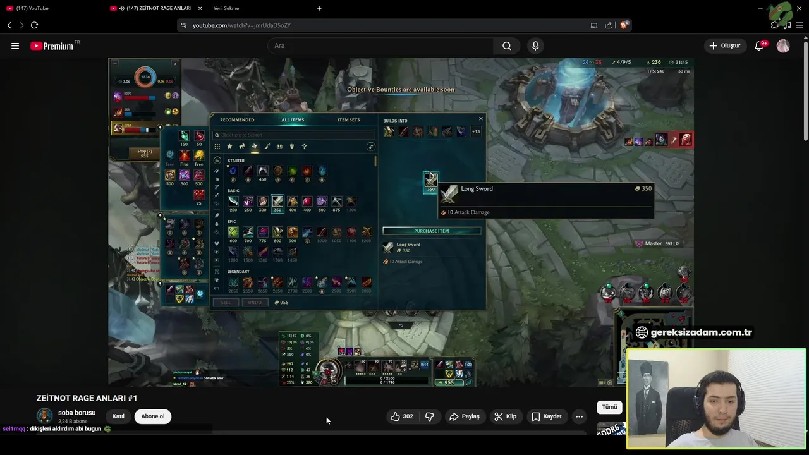The width and height of the screenshot is (809, 455).
Task: Click the Klip scissors button
Action: point(505,416)
